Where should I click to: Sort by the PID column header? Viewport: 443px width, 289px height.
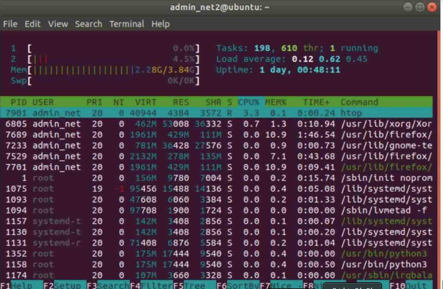[19, 102]
